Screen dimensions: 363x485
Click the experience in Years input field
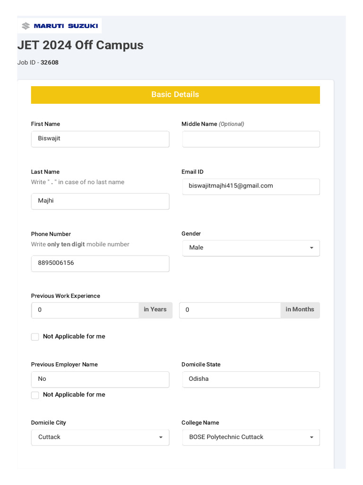[x=85, y=310]
